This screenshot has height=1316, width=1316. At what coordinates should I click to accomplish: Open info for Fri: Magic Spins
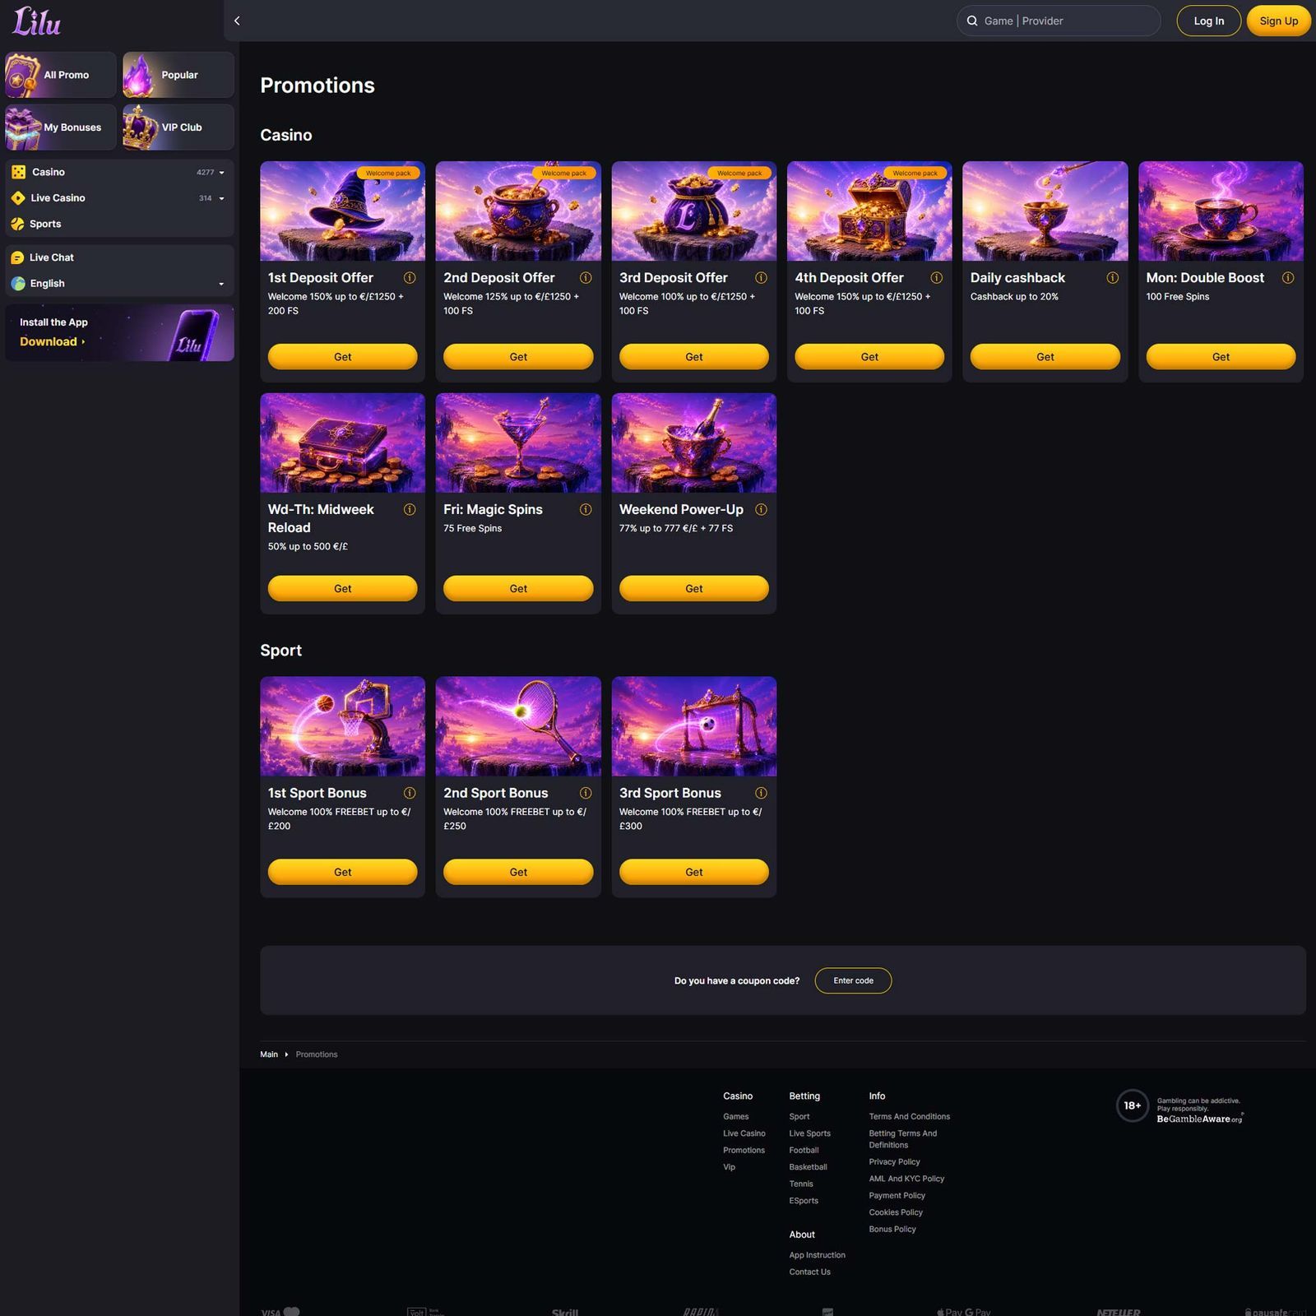[586, 510]
